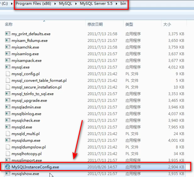Select bin folder in address bar
Image resolution: width=194 pixels, height=177 pixels.
[123, 3]
